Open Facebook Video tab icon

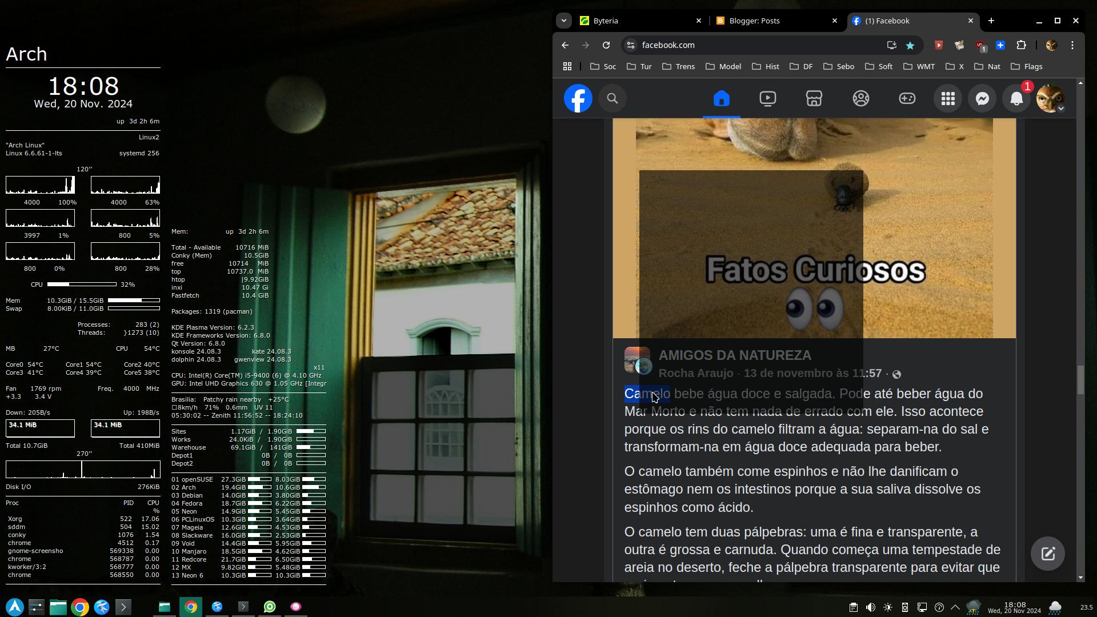pos(768,98)
